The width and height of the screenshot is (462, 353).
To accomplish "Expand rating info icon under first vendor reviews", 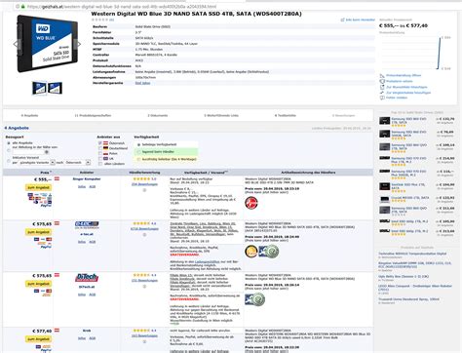I will [x=144, y=190].
